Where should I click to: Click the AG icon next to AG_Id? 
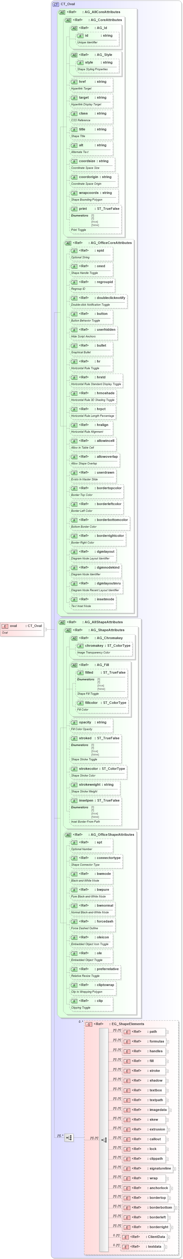click(74, 28)
